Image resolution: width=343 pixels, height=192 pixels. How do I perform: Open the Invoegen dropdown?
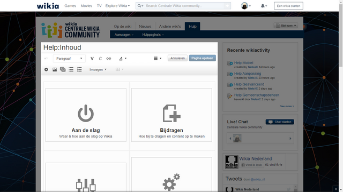(98, 69)
